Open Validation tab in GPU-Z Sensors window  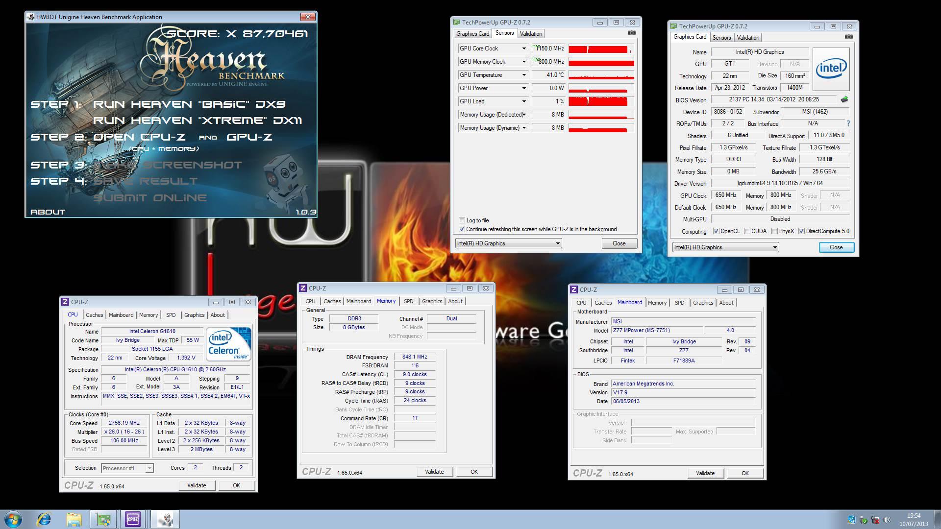[531, 34]
